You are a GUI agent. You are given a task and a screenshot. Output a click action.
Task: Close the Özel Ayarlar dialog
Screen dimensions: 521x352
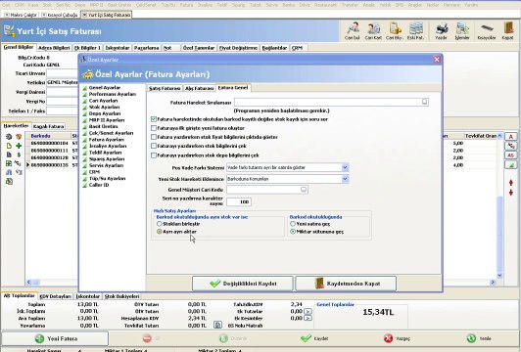(437, 60)
